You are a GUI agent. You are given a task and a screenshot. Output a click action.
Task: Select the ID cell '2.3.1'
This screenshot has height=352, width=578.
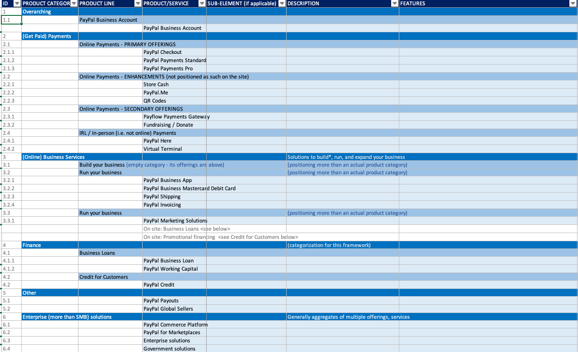(11, 117)
